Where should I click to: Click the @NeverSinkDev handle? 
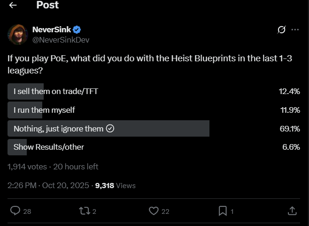click(x=61, y=40)
